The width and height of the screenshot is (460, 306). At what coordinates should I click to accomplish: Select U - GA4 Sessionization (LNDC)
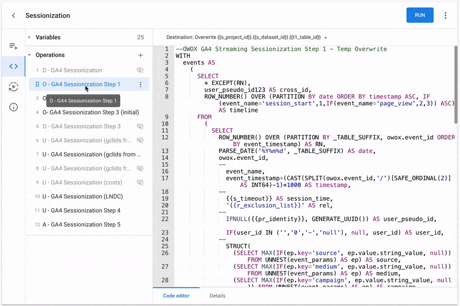click(82, 197)
